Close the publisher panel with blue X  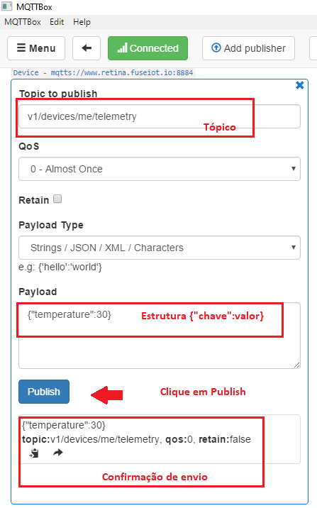tap(300, 85)
